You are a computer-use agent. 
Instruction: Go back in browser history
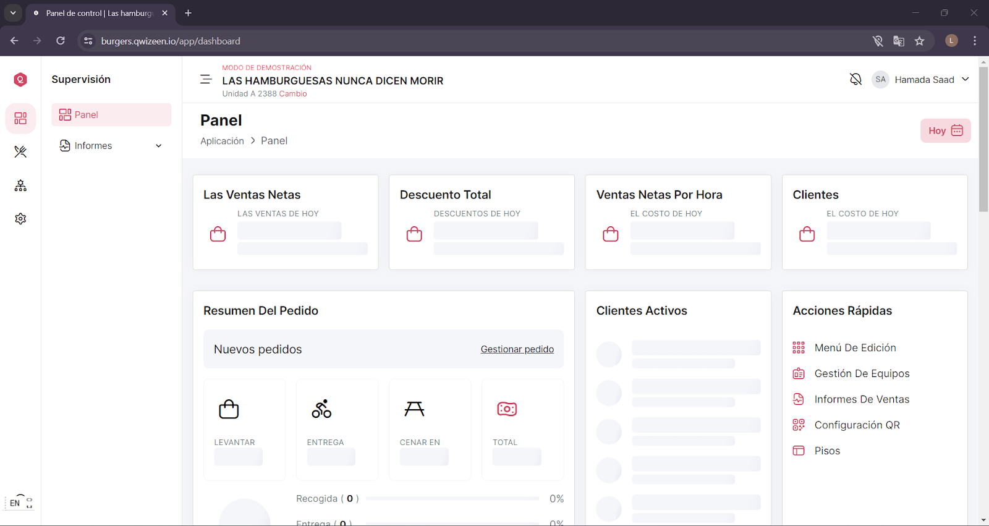tap(14, 41)
